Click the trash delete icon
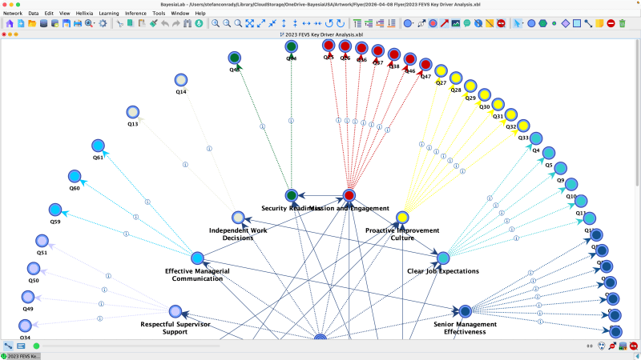641x360 pixels. pyautogui.click(x=623, y=24)
